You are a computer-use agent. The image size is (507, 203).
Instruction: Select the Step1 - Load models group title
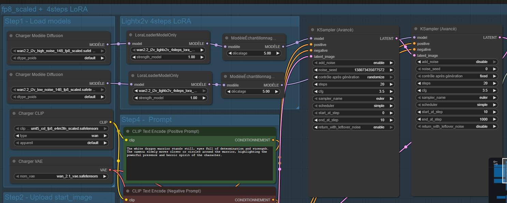click(x=38, y=21)
